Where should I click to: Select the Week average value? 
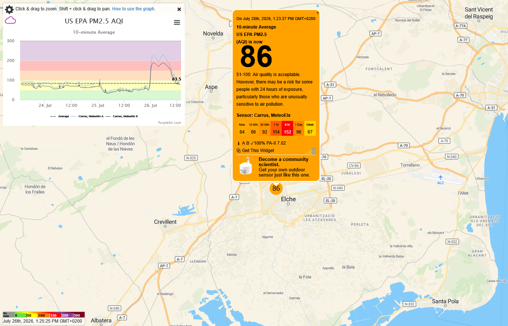click(x=310, y=132)
